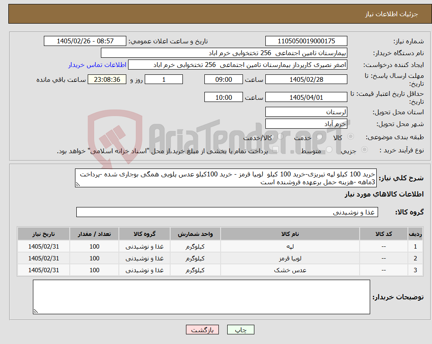Screen dimensions: 432x344
Task: Click the گروه کالا column header
Action: (x=144, y=234)
